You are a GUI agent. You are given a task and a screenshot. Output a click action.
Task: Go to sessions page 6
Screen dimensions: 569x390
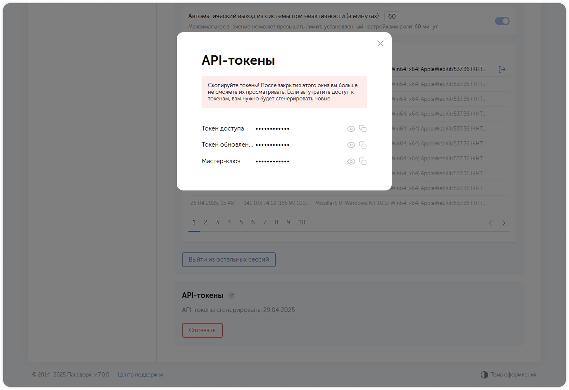[x=253, y=222]
